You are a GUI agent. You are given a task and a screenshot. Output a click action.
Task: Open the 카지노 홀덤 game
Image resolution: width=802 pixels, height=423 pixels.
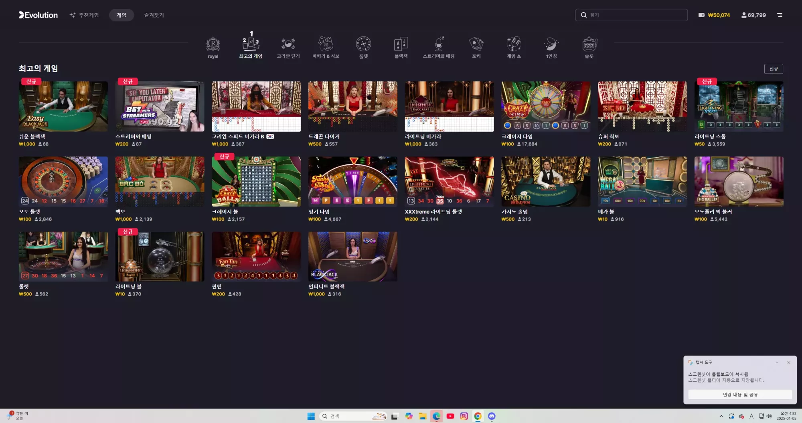pyautogui.click(x=546, y=181)
